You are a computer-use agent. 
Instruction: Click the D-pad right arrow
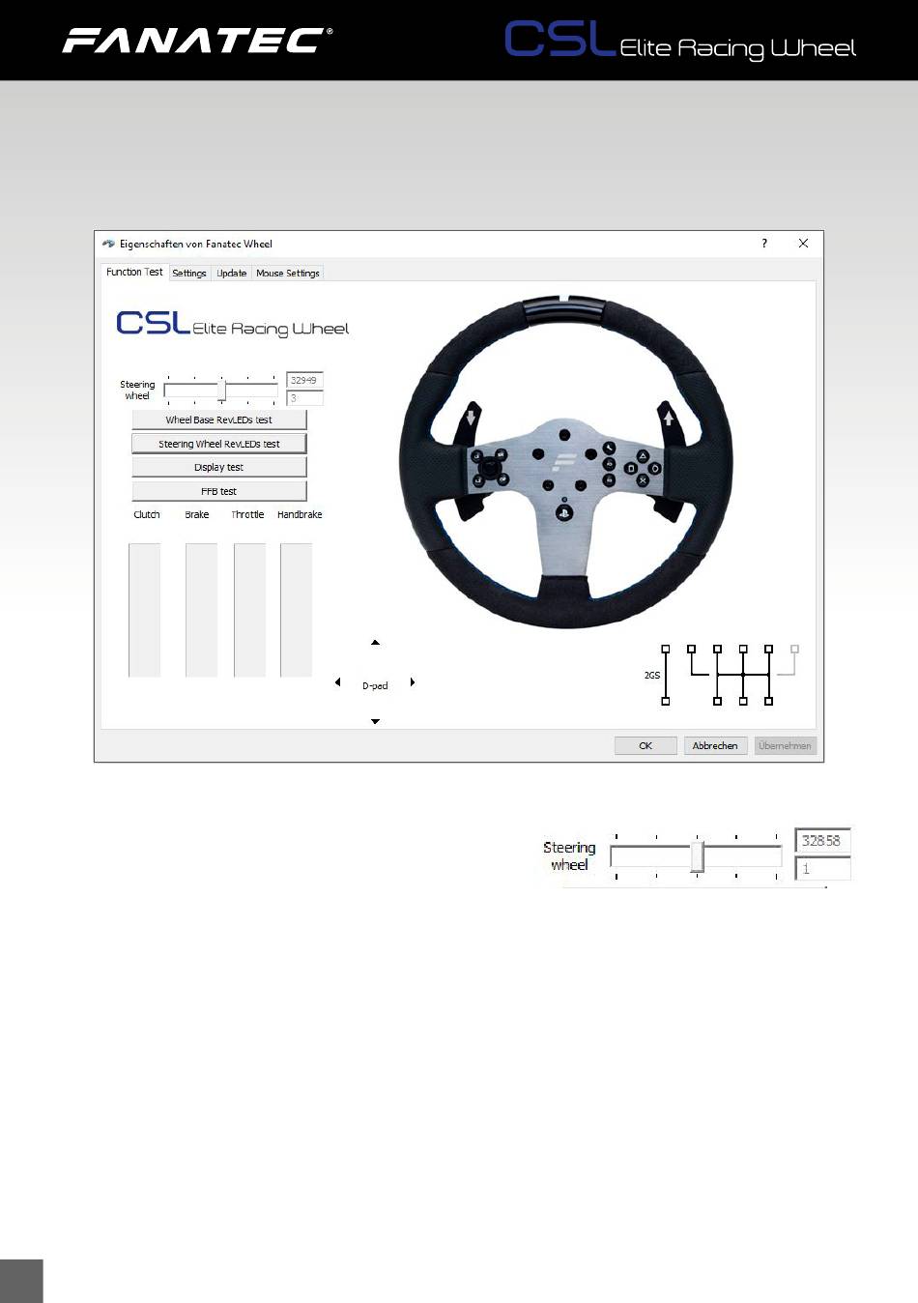413,682
